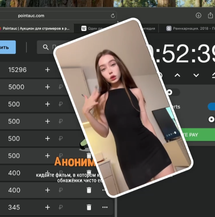Delete the 345 lot

coord(89,207)
